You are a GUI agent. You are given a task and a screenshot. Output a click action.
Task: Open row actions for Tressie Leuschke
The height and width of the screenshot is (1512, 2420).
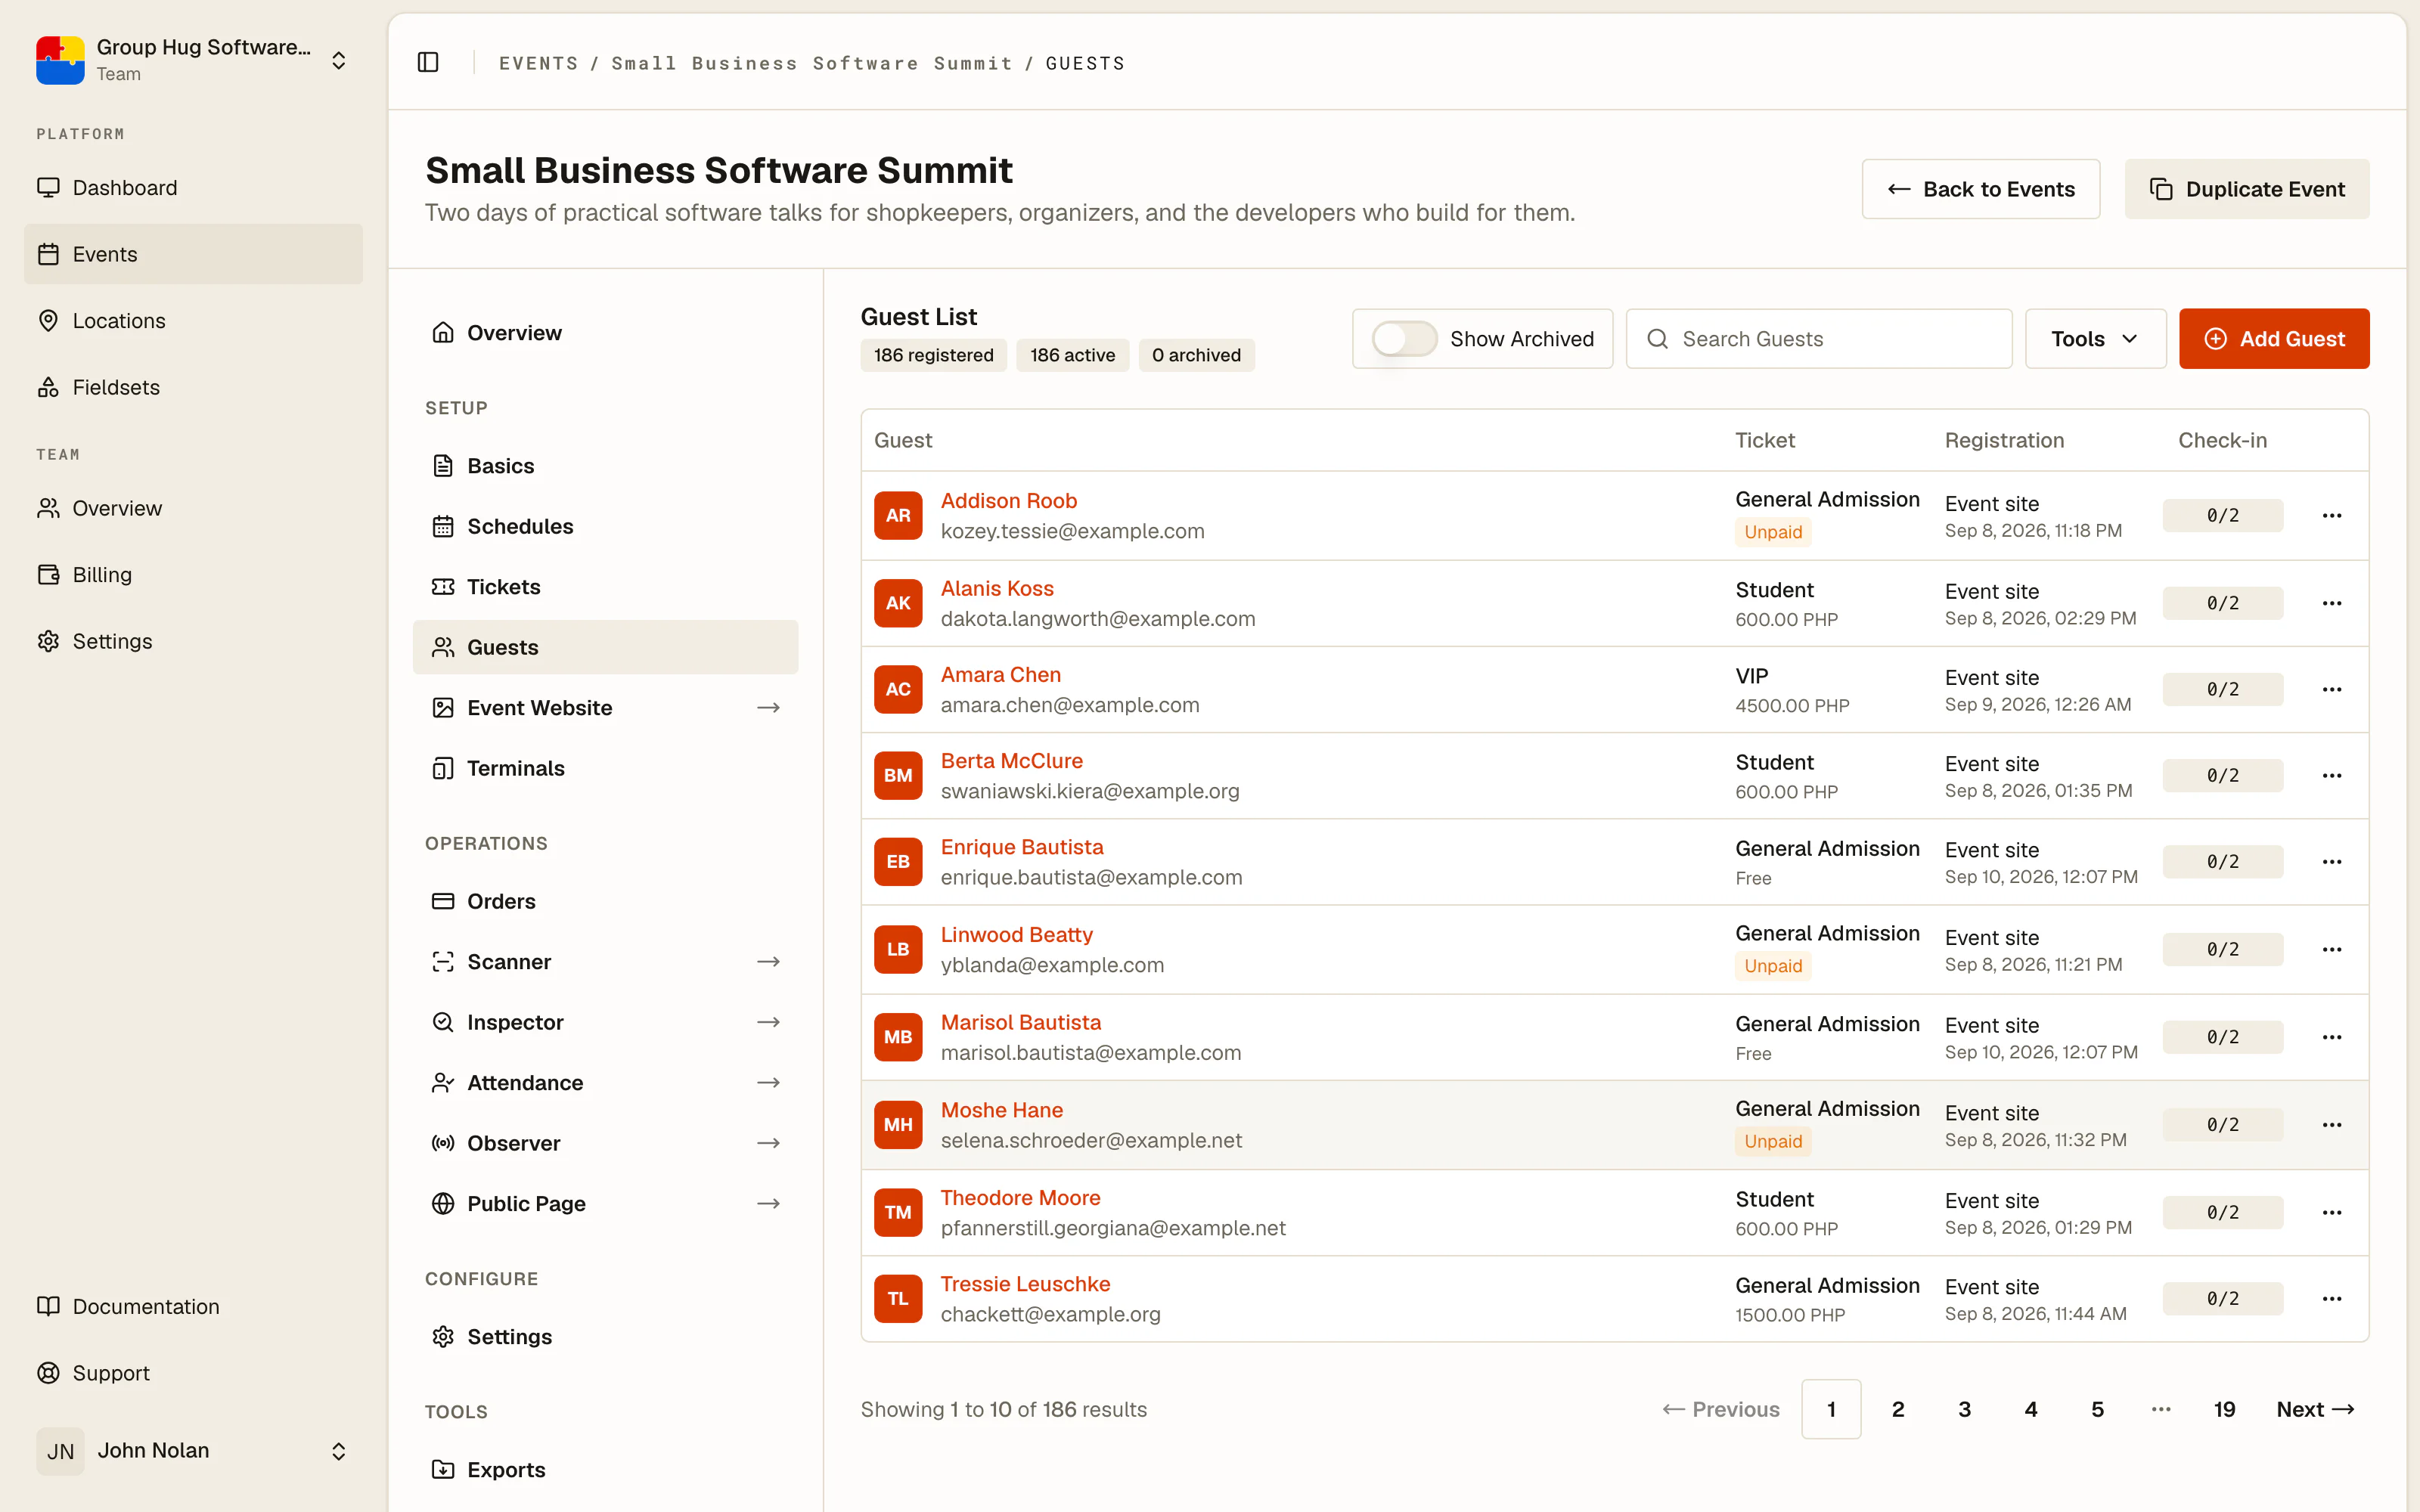pos(2332,1298)
